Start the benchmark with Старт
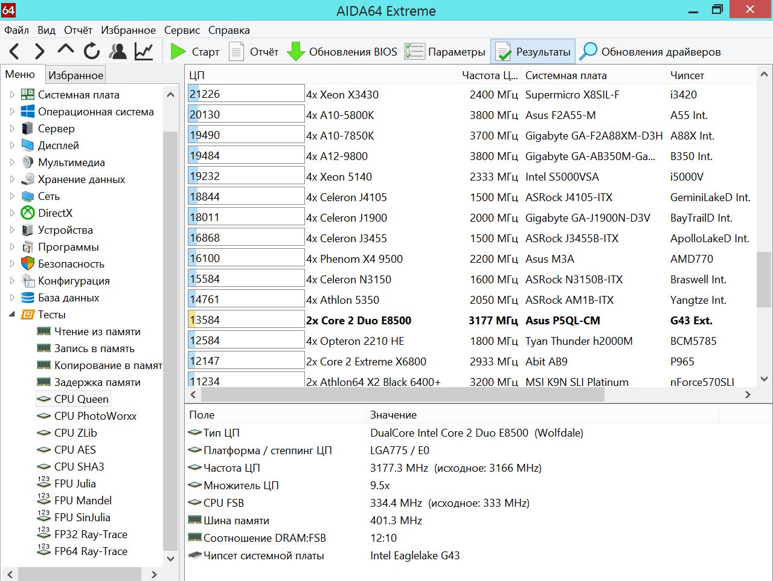The image size is (773, 581). pos(194,52)
